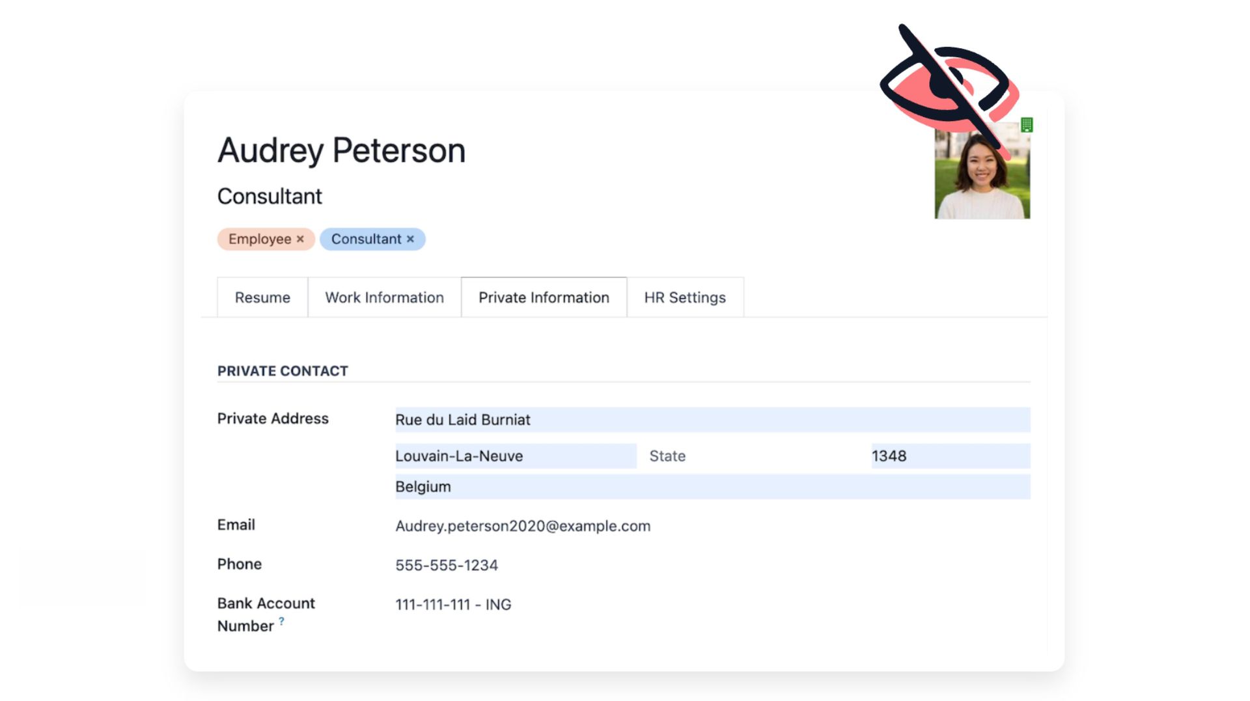Click the Bank Account Number help question mark
This screenshot has height=701, width=1250.
[281, 621]
